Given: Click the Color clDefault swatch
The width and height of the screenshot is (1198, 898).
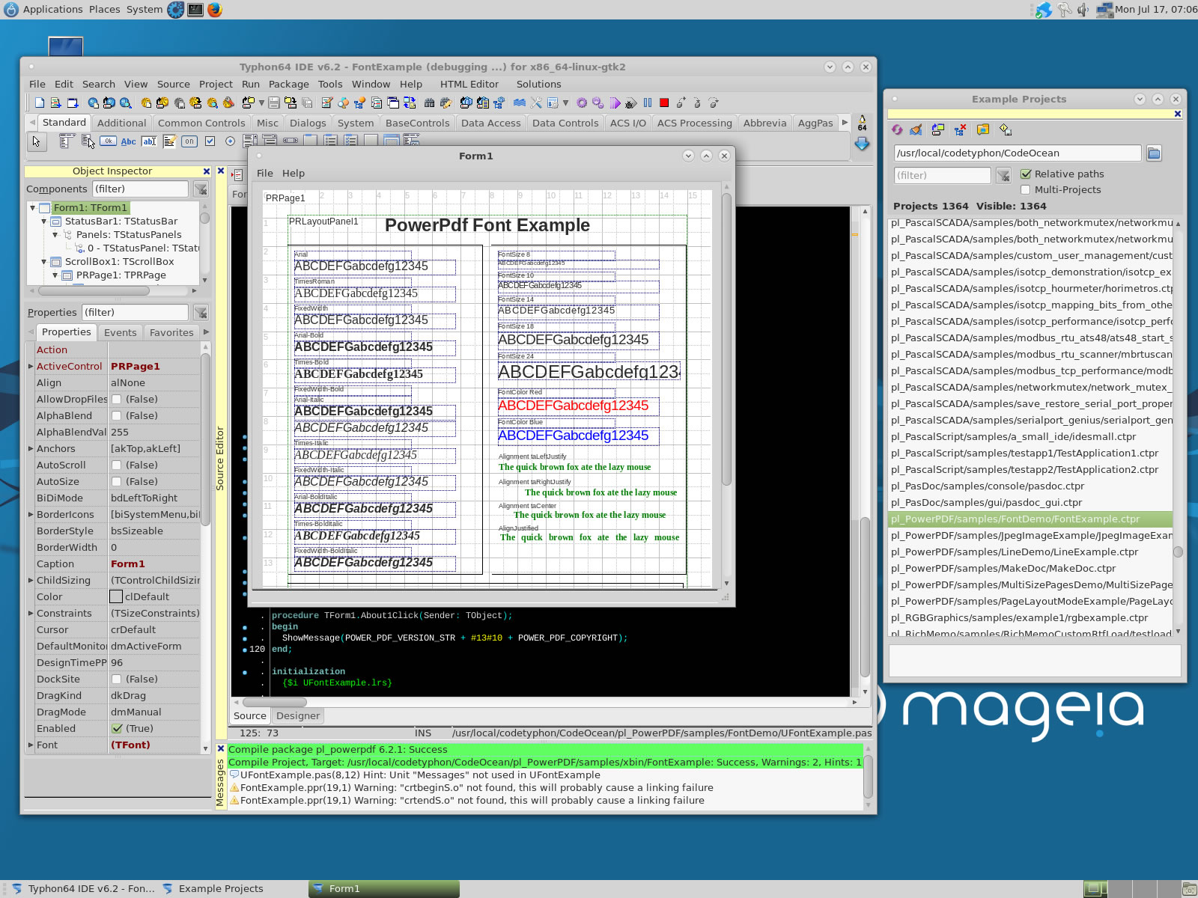Looking at the screenshot, I should (x=116, y=596).
